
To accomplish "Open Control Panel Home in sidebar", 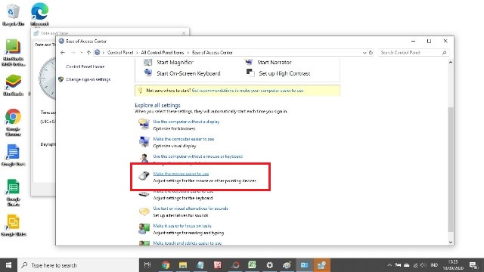I will [85, 66].
